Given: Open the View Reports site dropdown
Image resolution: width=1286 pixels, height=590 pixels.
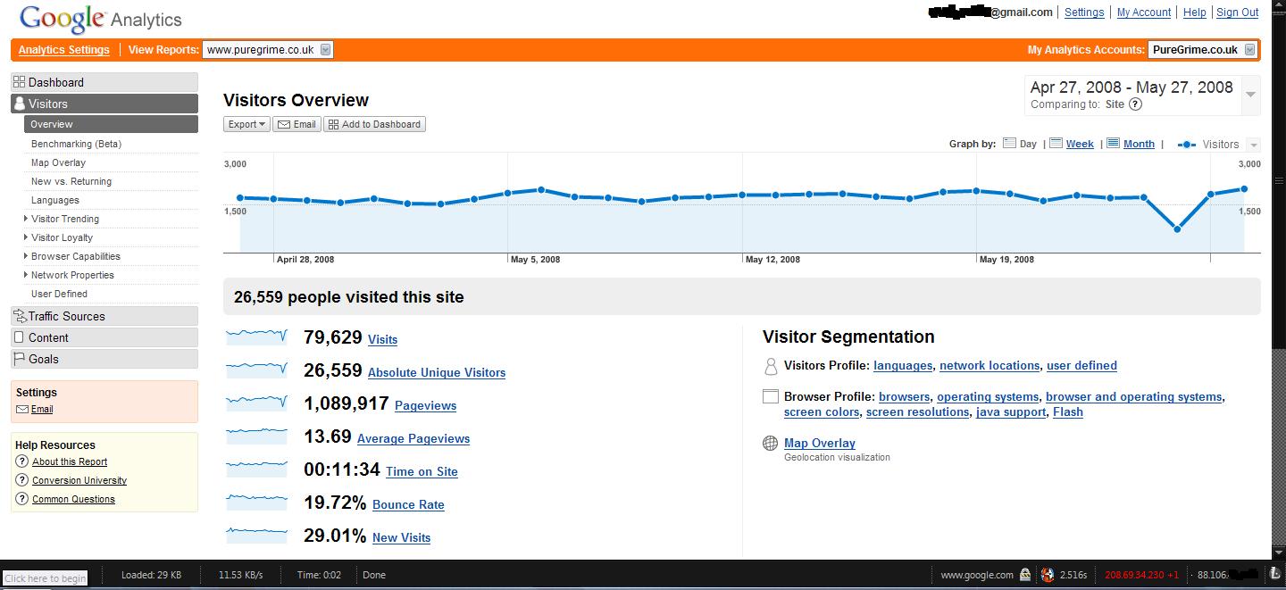Looking at the screenshot, I should pos(268,50).
